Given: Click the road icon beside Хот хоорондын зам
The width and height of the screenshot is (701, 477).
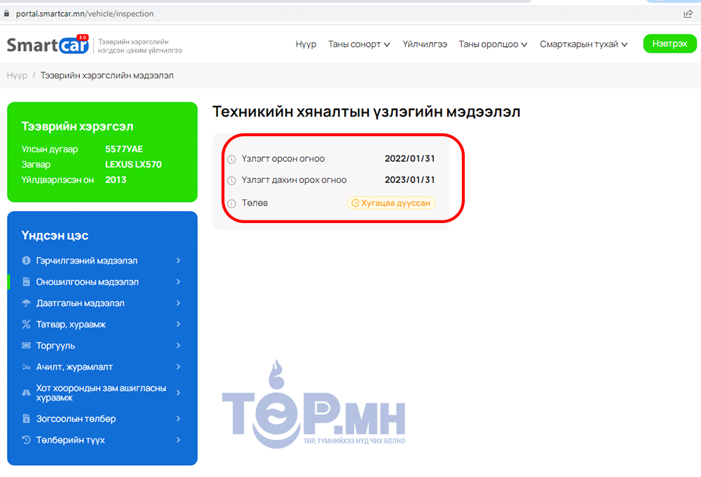Looking at the screenshot, I should [26, 393].
